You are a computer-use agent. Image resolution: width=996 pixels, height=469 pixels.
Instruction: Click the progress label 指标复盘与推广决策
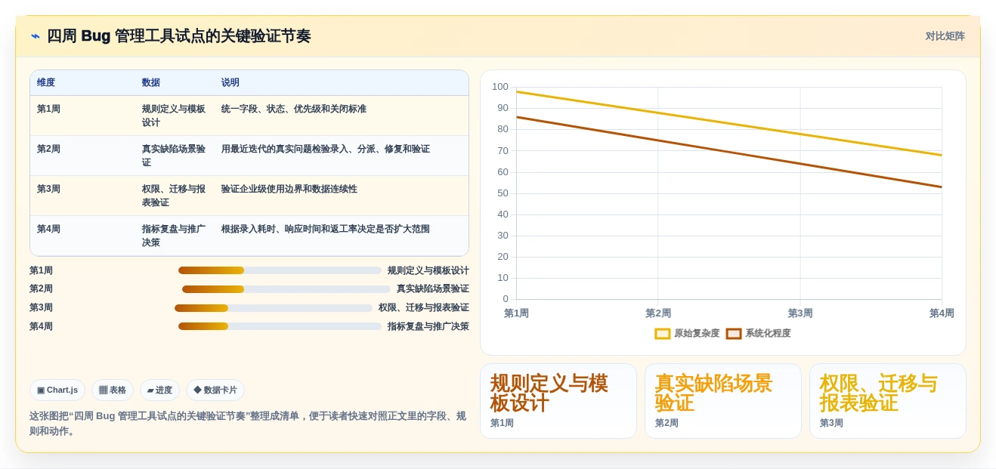[x=428, y=326]
